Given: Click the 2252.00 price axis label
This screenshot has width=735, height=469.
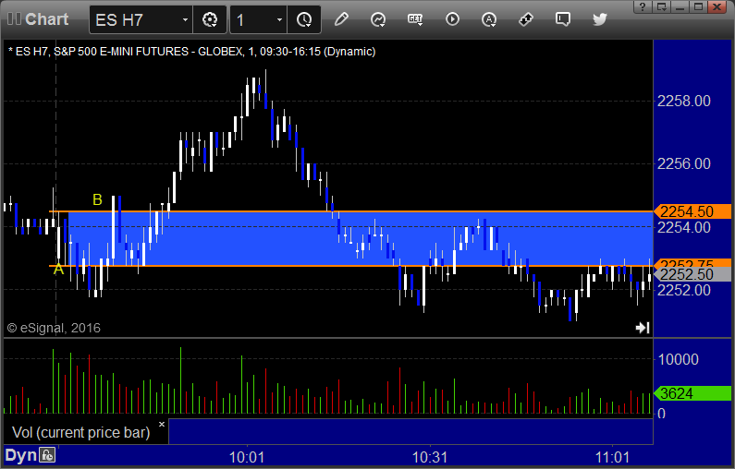Looking at the screenshot, I should coord(684,290).
